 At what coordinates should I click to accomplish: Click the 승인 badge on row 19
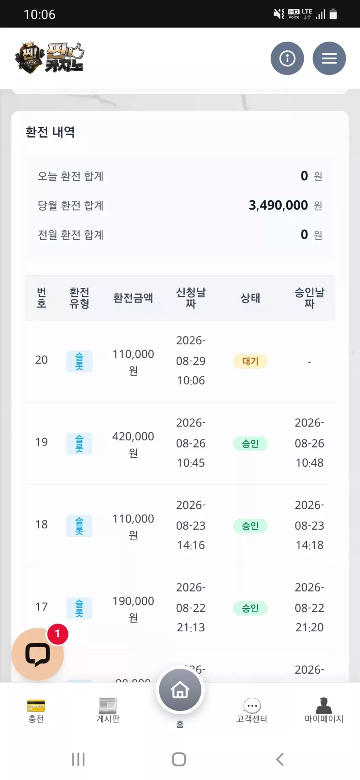250,443
